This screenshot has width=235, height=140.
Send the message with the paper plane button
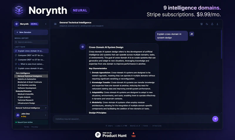coord(215,119)
